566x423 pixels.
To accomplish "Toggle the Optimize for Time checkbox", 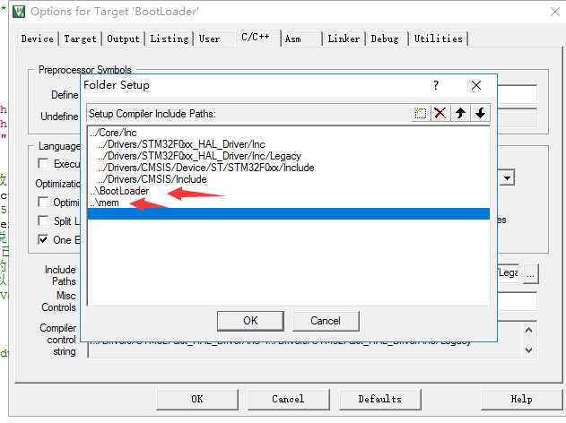I will tap(43, 202).
